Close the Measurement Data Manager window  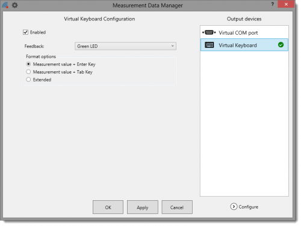[286, 4]
